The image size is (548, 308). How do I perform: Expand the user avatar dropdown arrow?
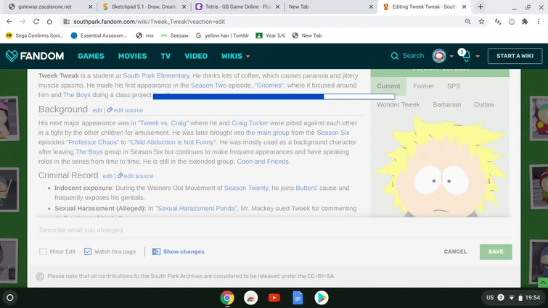click(x=451, y=56)
